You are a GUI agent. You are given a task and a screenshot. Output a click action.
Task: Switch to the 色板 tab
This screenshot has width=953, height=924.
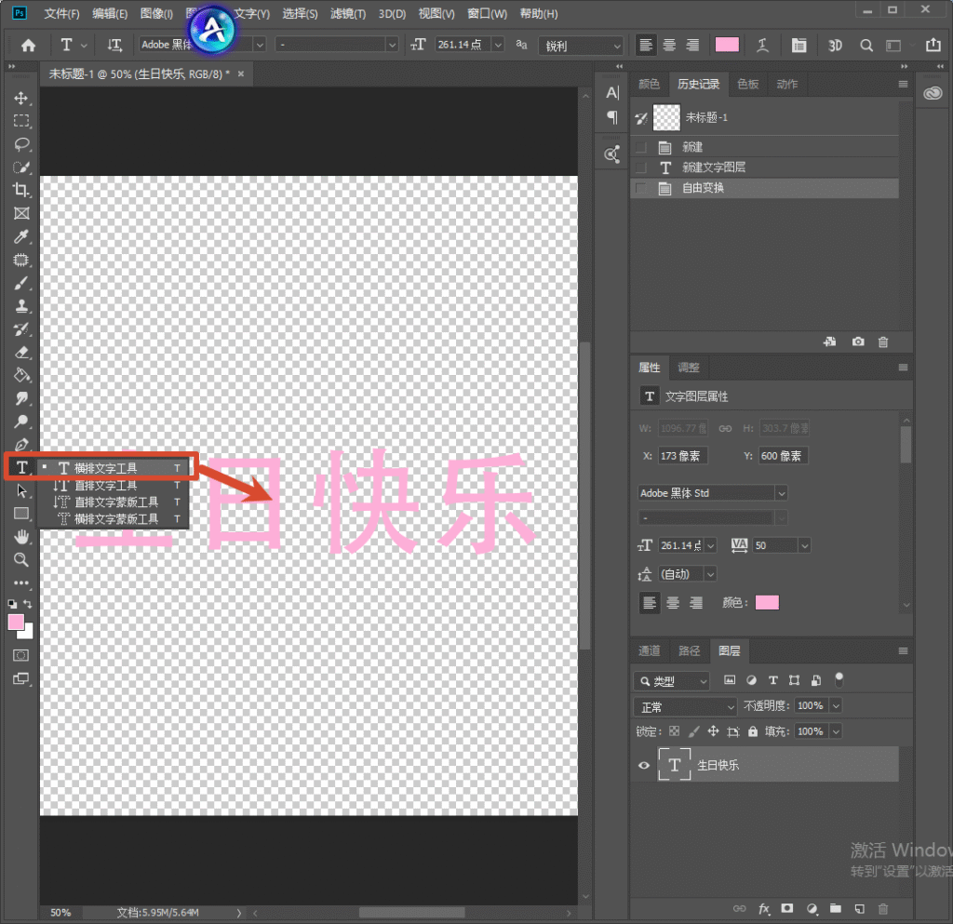(747, 84)
